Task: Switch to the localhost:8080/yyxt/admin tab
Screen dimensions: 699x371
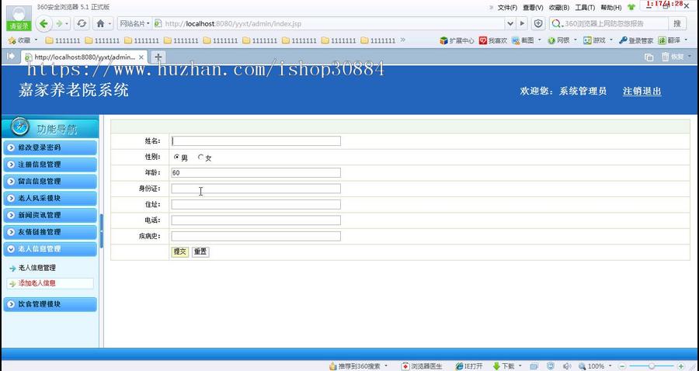Action: click(x=85, y=57)
